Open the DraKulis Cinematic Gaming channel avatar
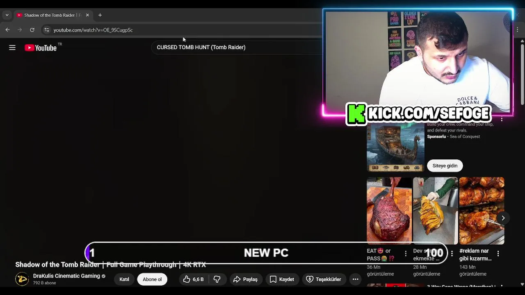 click(22, 279)
